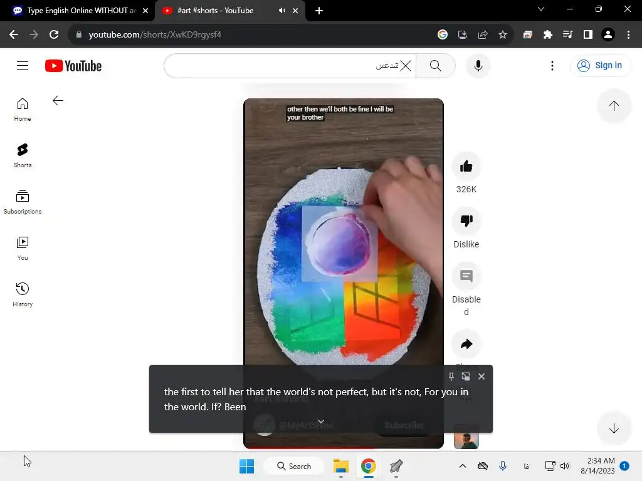Close the #art #shorts YouTube tab
The width and height of the screenshot is (642, 481).
[x=295, y=11]
